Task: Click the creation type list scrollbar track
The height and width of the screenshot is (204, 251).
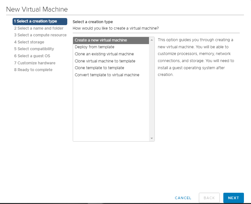Action: [152, 90]
